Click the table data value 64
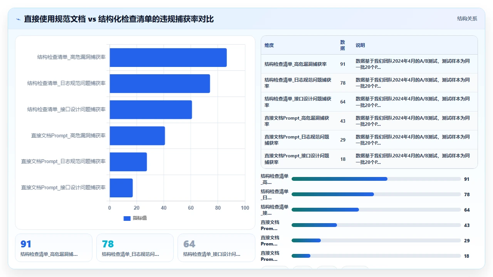Screen dimensions: 493x277 pyautogui.click(x=343, y=102)
